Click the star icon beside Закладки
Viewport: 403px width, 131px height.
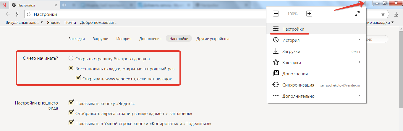[x=276, y=62]
